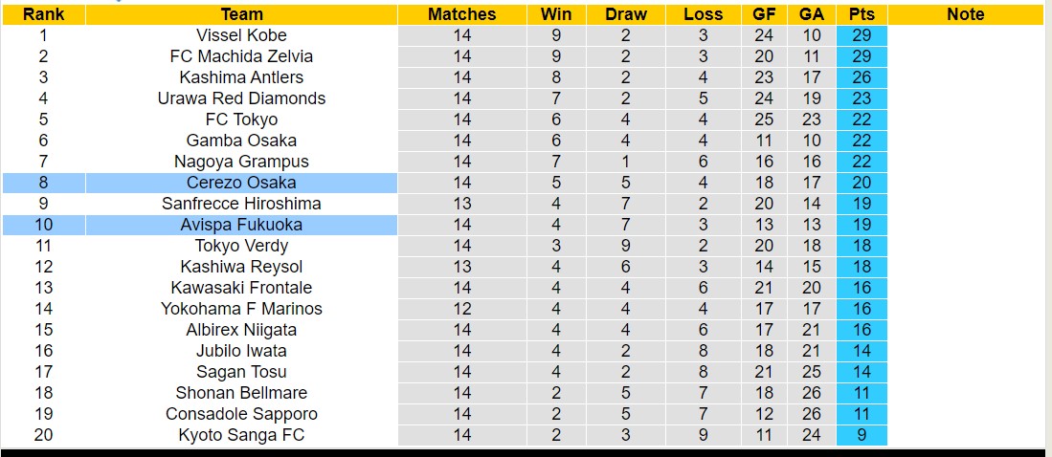This screenshot has width=1052, height=457.
Task: Select the highlighted Avispa Fukuoka team
Action: click(x=241, y=225)
